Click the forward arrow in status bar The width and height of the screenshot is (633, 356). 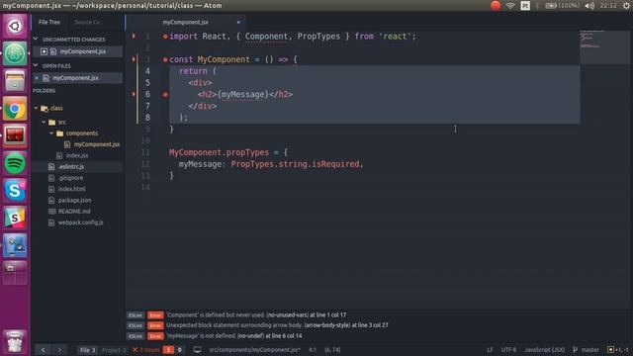59,349
